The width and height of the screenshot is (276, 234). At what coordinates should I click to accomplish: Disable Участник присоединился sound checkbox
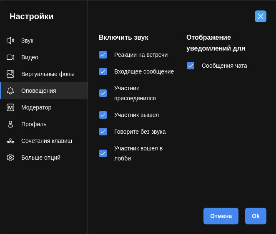tap(103, 93)
